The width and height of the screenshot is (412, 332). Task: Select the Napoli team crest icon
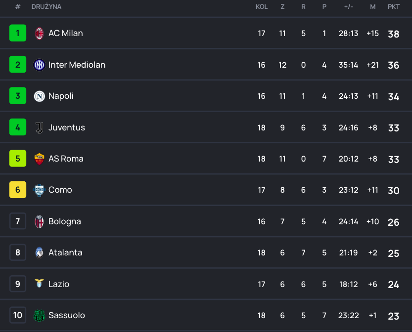coord(39,96)
